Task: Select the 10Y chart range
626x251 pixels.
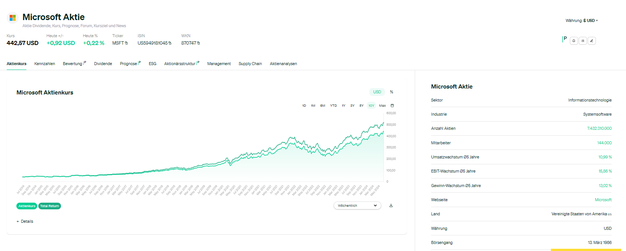Action: (x=371, y=106)
